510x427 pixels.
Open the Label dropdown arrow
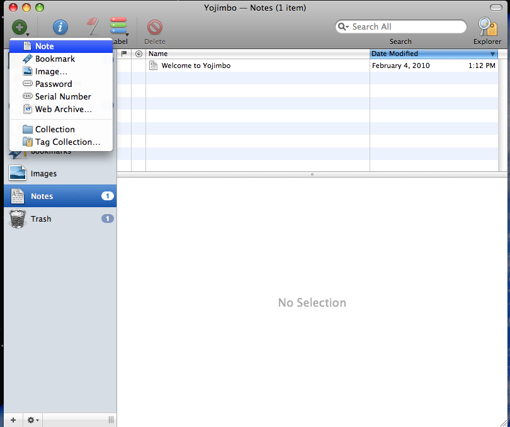tap(127, 35)
